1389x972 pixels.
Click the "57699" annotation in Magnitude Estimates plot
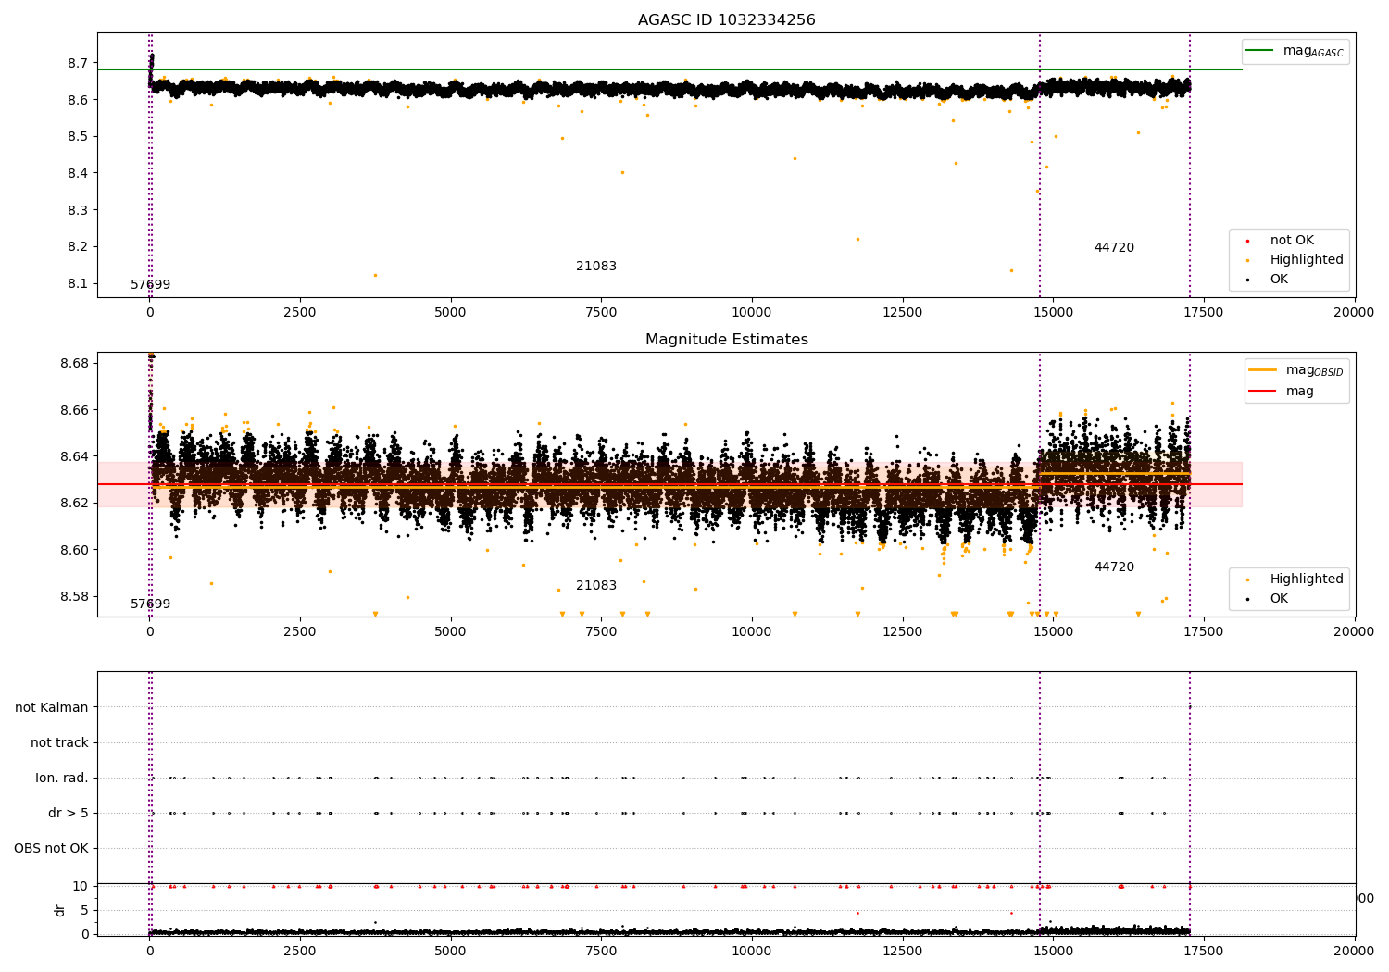150,604
